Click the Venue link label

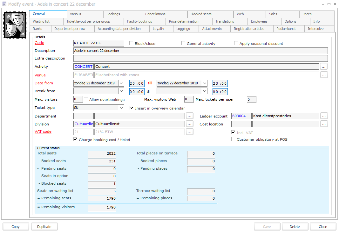pyautogui.click(x=40, y=75)
